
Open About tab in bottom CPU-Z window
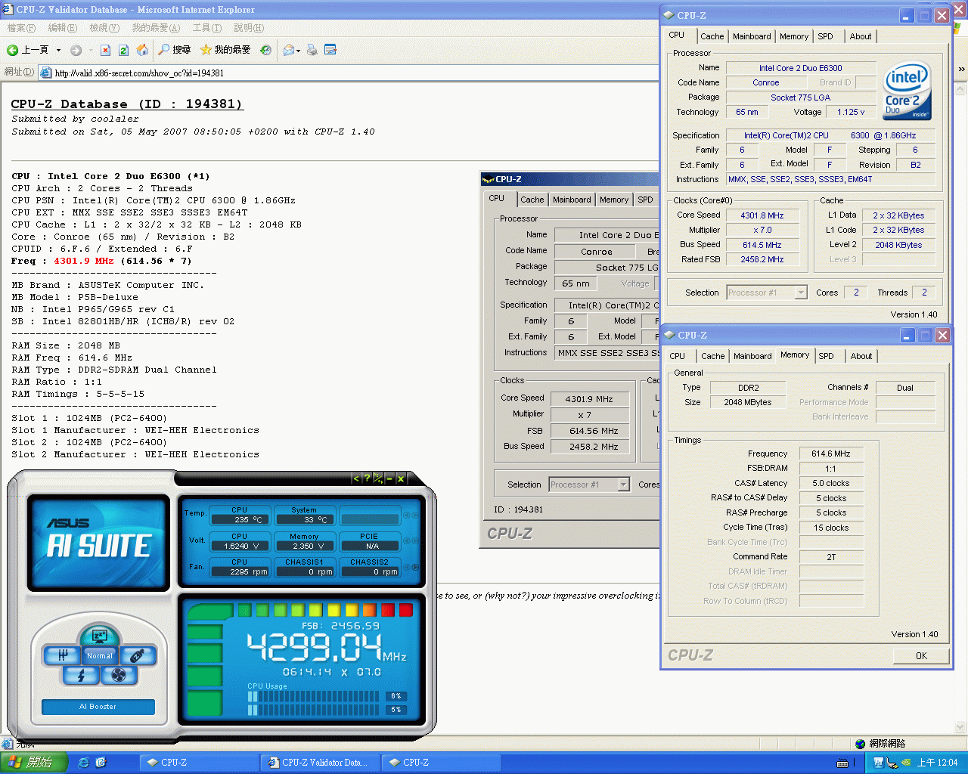(861, 356)
